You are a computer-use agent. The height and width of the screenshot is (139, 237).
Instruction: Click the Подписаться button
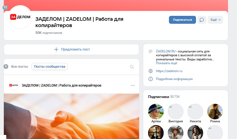pyautogui.click(x=182, y=20)
